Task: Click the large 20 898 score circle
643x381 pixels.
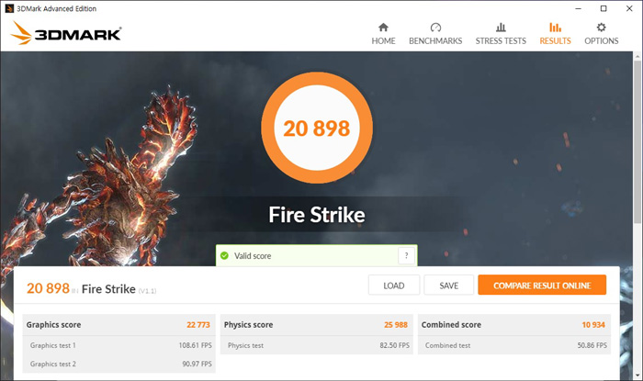Action: (317, 128)
